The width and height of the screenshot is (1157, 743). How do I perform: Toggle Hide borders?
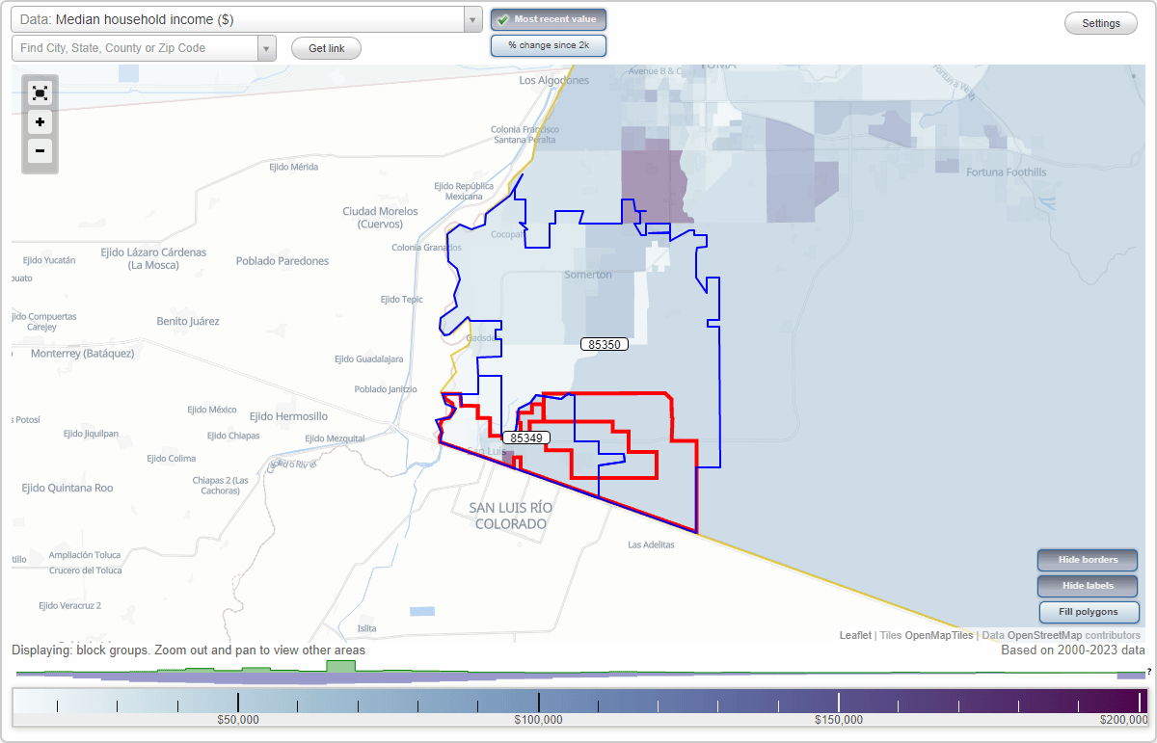[1089, 560]
